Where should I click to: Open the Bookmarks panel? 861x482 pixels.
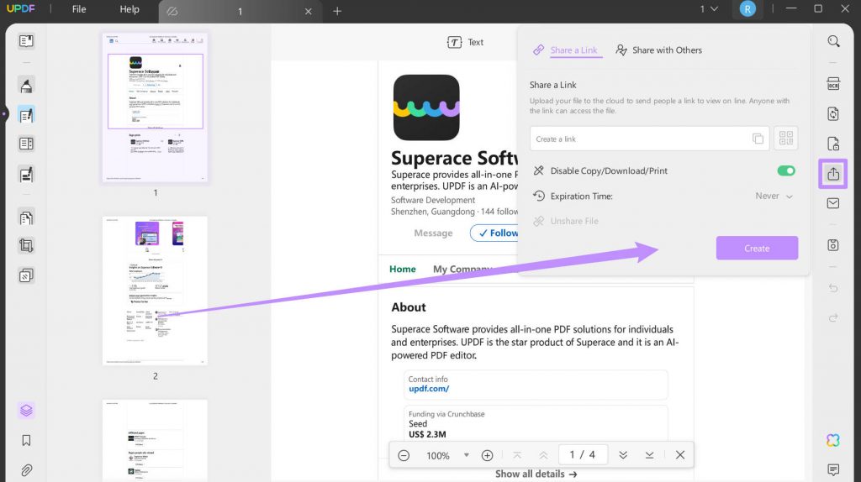(26, 440)
